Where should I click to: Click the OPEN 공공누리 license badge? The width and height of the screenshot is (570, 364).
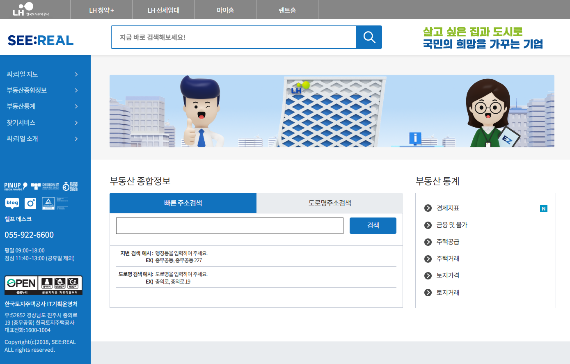click(43, 285)
